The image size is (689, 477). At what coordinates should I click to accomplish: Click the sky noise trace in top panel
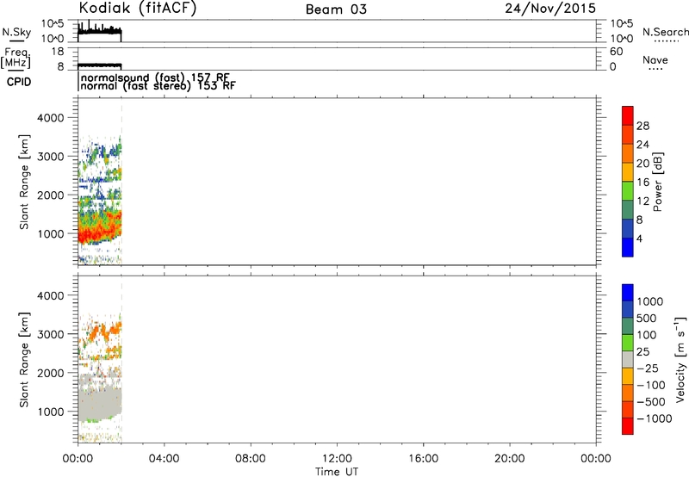[x=100, y=31]
